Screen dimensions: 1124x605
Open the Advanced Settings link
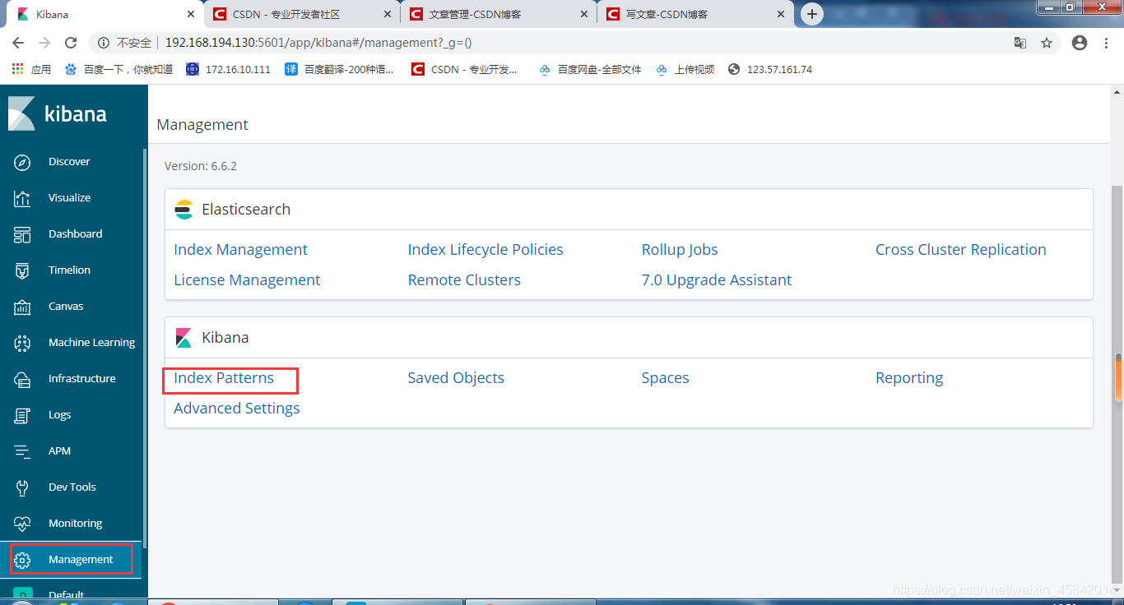pos(237,409)
